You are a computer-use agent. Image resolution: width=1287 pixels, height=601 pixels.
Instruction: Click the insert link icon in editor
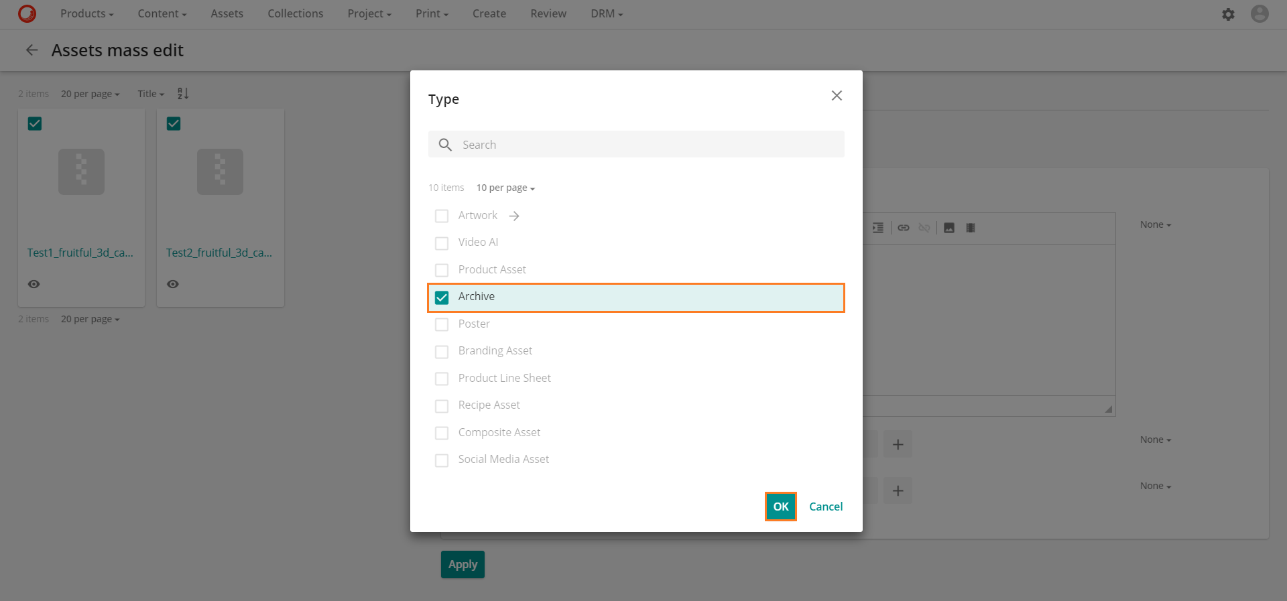point(904,228)
